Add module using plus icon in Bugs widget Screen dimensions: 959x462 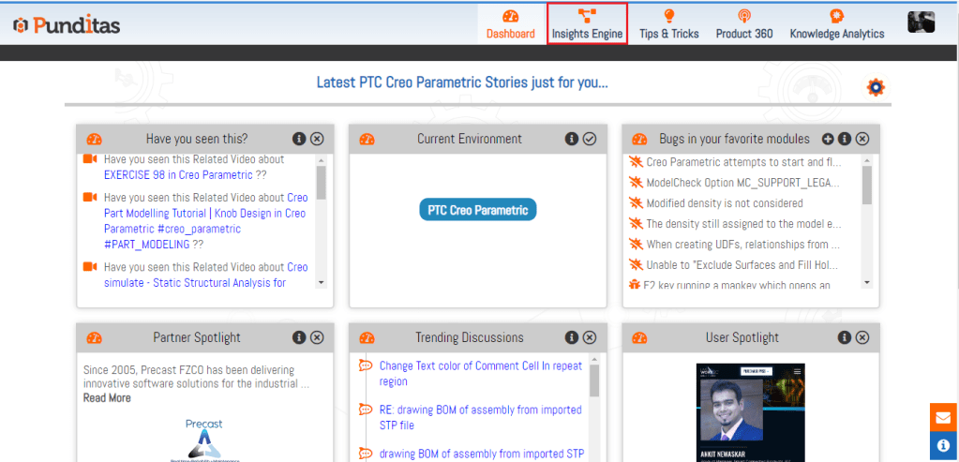[828, 139]
